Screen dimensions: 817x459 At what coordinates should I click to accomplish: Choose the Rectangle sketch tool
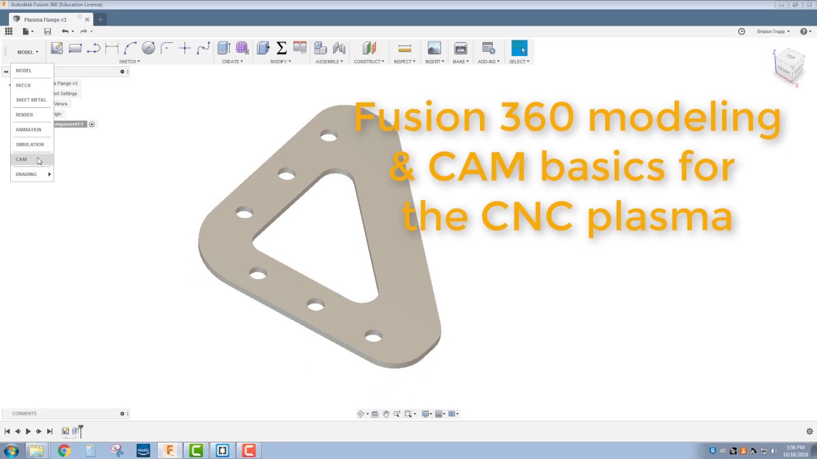(75, 48)
